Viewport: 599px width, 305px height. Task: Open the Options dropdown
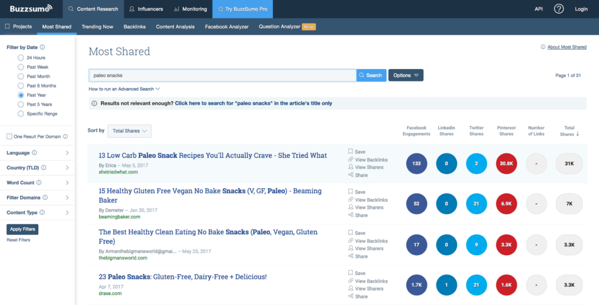(405, 75)
